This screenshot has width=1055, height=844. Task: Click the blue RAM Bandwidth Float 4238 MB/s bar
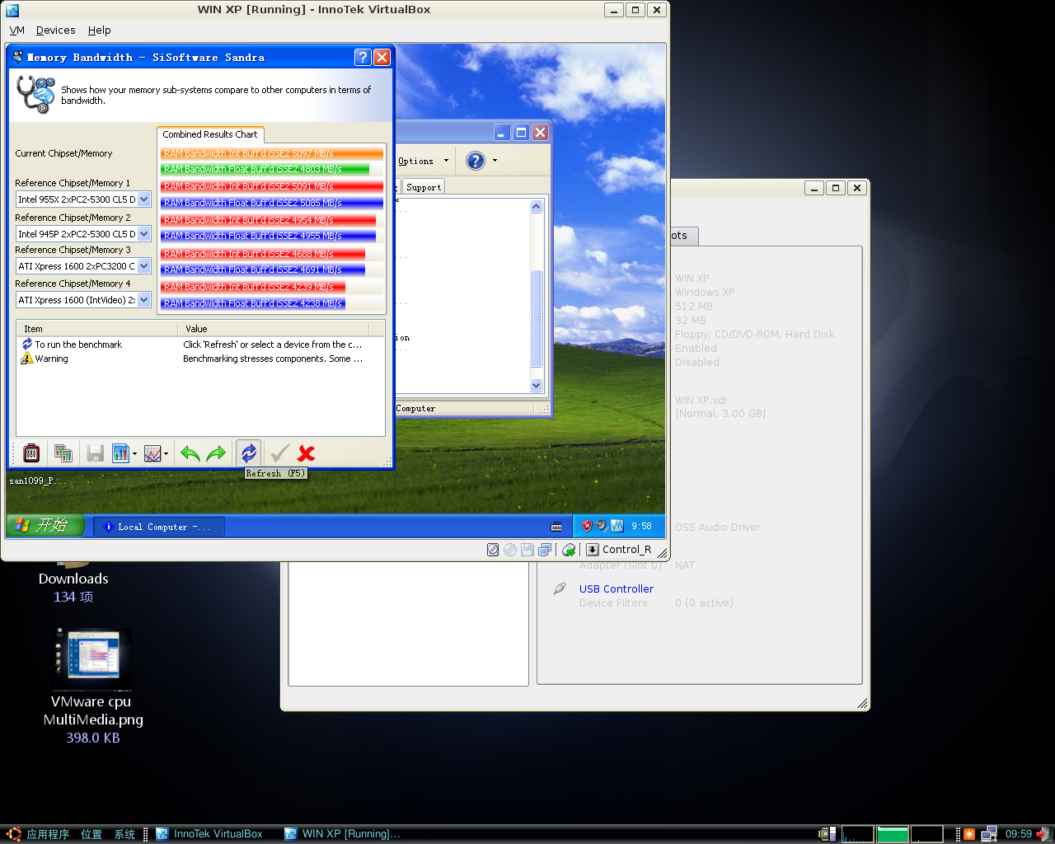pos(253,303)
